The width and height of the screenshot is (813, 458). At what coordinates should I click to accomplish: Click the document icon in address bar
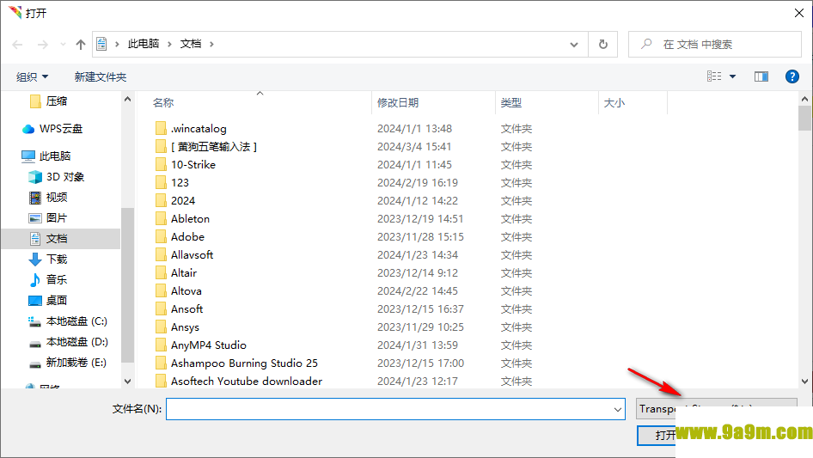[101, 44]
